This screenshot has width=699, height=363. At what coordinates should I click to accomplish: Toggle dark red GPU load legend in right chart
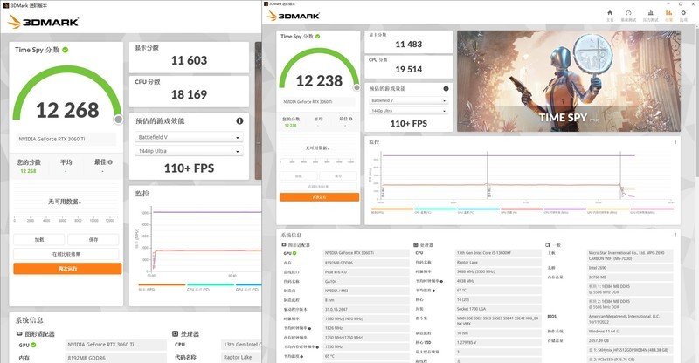522,210
